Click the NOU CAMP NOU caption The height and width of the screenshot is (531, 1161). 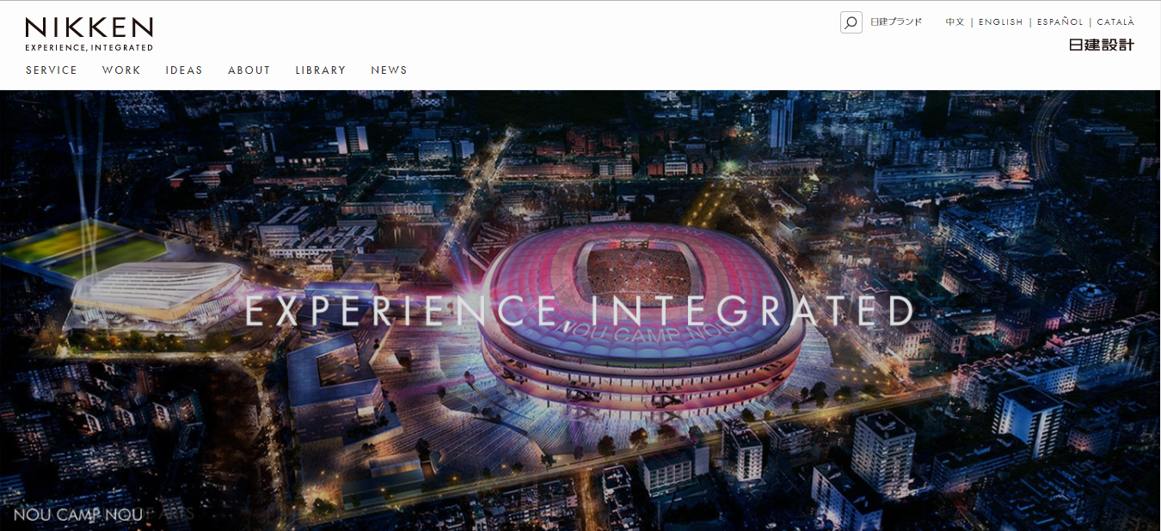point(78,516)
